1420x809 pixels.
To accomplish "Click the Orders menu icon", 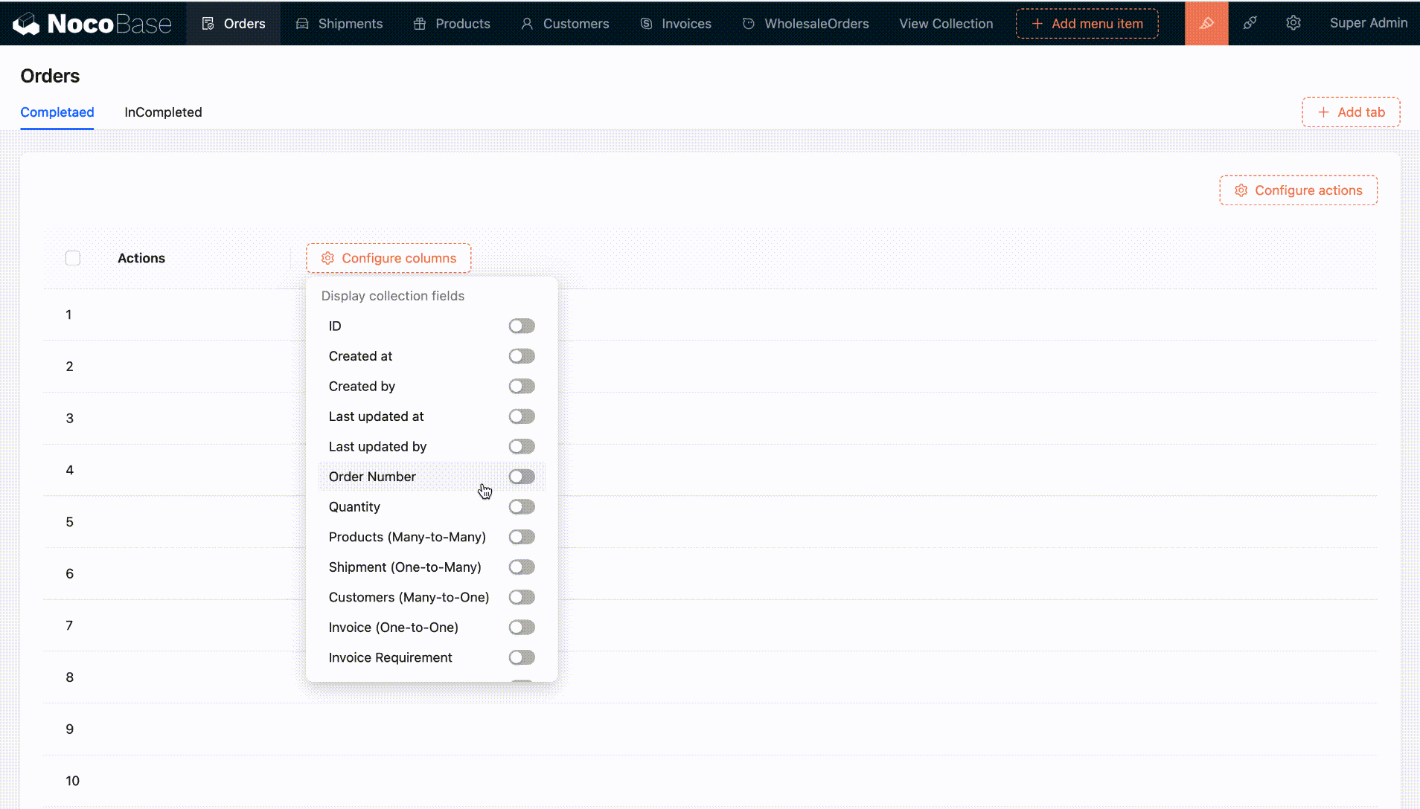I will tap(208, 24).
